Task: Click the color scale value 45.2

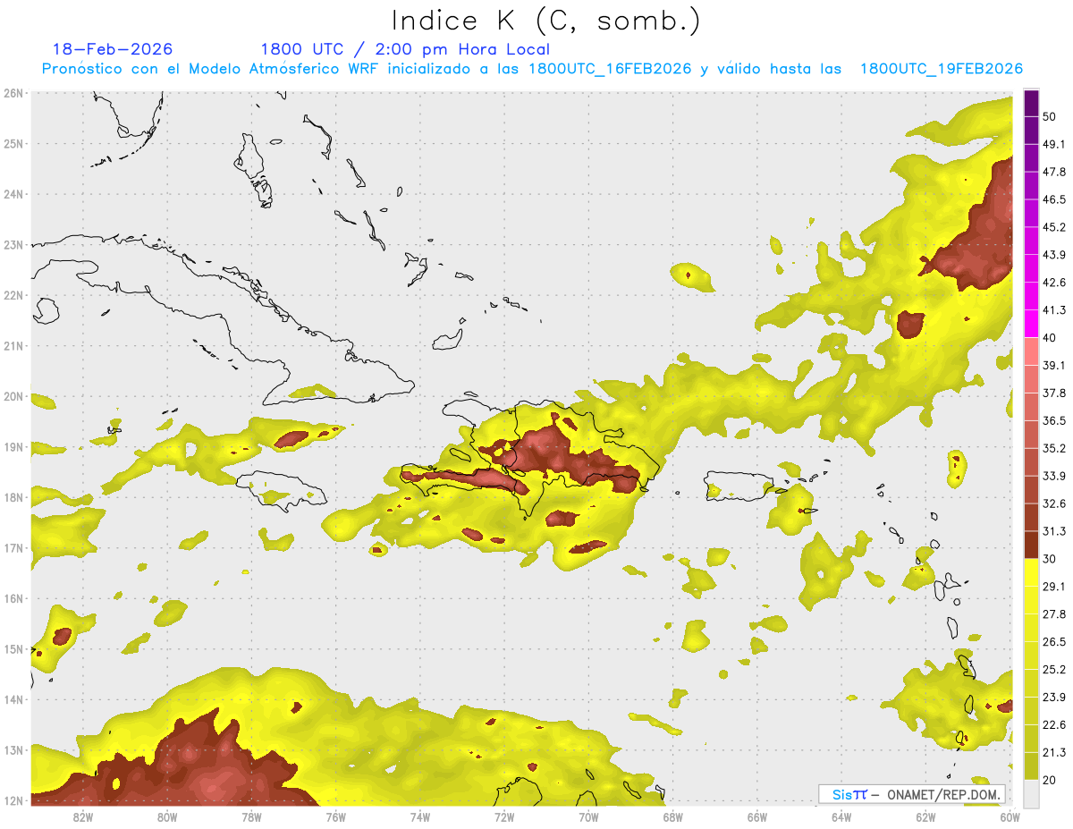Action: 1053,227
